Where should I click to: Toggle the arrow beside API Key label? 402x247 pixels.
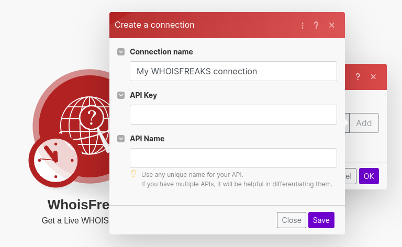pos(121,95)
